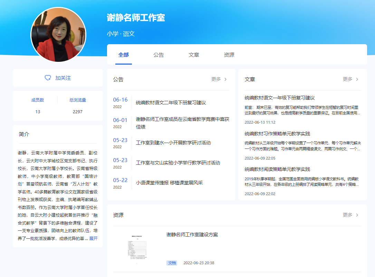This screenshot has width=375, height=277.
Task: Click the view count value 2297
Action: (77, 112)
